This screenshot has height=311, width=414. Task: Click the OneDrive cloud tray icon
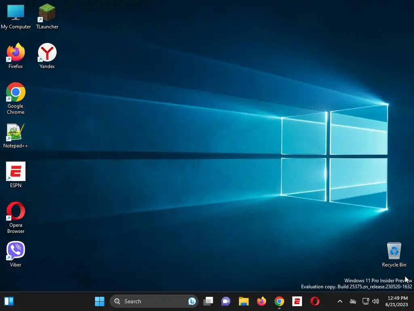point(353,301)
